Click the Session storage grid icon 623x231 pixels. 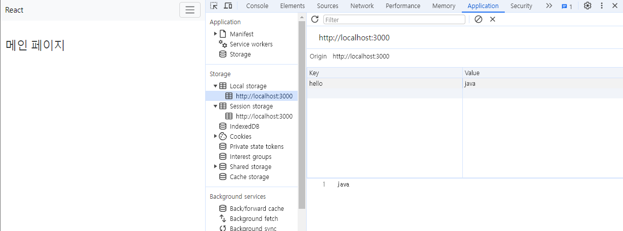223,106
